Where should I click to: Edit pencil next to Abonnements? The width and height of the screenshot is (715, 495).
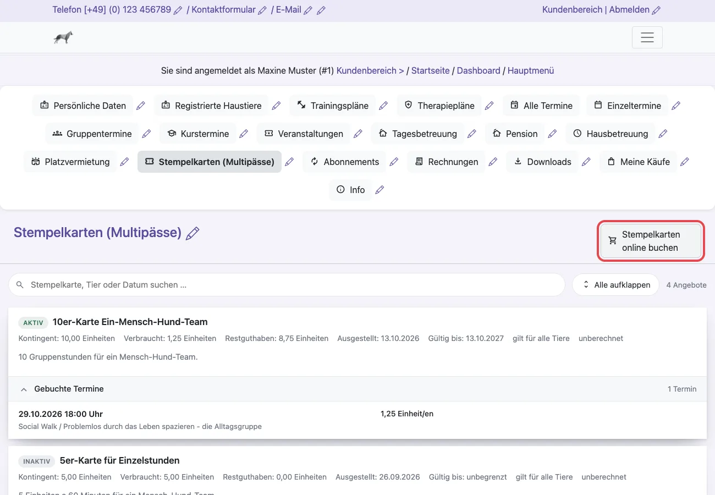(x=394, y=162)
